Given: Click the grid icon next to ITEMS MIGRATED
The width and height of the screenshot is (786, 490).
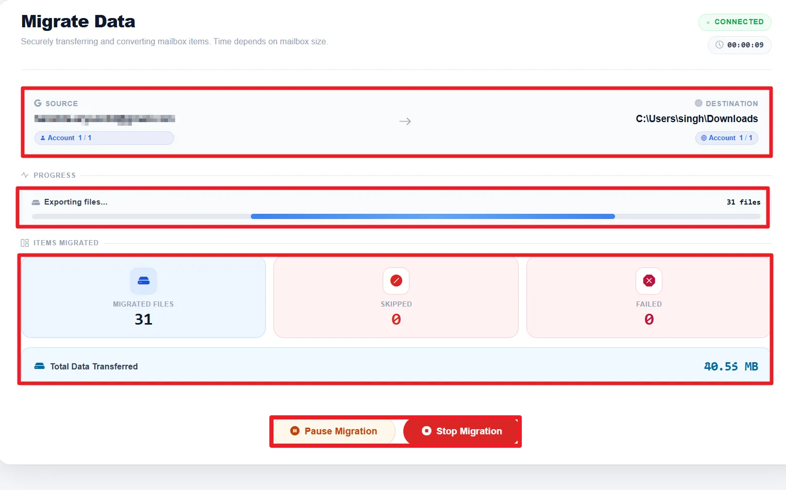Looking at the screenshot, I should [x=25, y=243].
